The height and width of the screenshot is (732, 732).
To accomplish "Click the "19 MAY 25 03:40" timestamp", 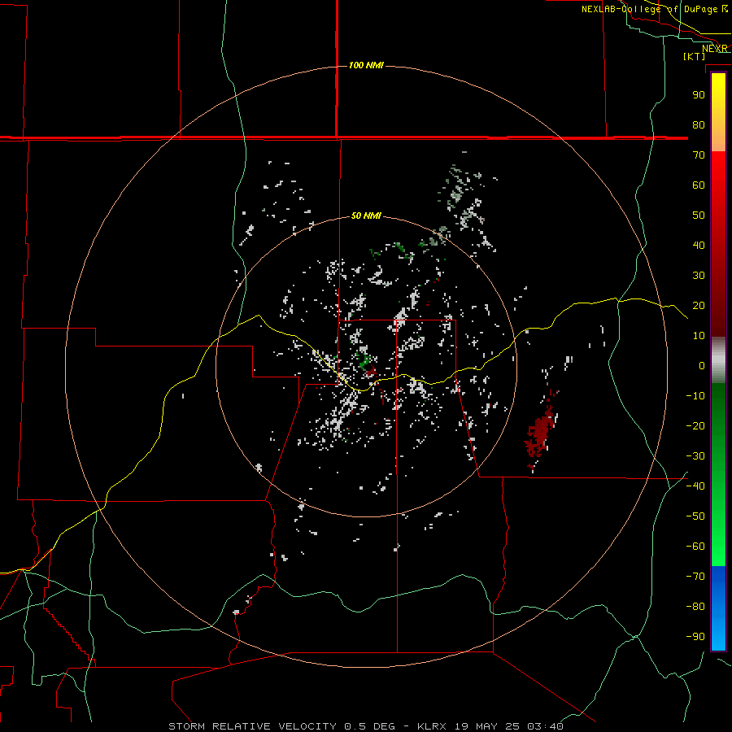I will [509, 726].
